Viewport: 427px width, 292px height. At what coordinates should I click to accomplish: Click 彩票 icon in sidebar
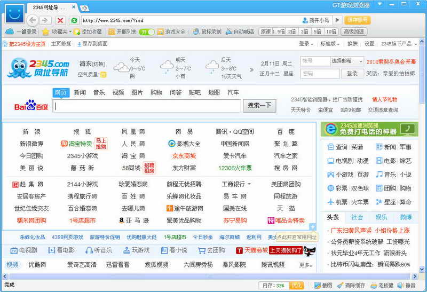(x=330, y=188)
